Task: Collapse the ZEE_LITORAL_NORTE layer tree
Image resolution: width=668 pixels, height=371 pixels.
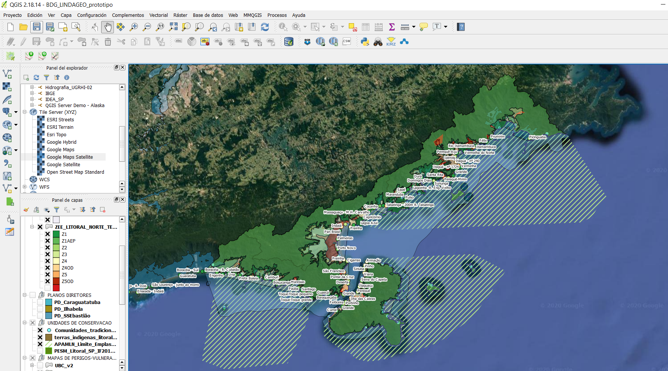Action: pos(32,227)
